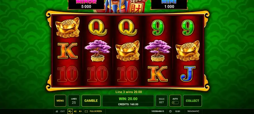Open the Lines 25 selector

(74, 100)
